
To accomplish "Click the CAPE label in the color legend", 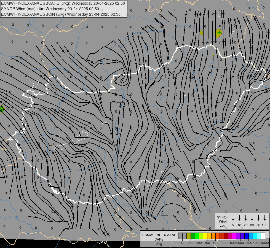I will tap(159, 239).
